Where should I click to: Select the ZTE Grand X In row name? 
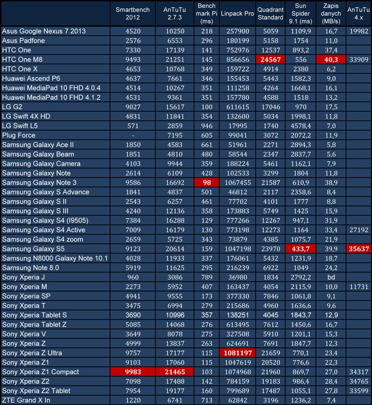[26, 400]
